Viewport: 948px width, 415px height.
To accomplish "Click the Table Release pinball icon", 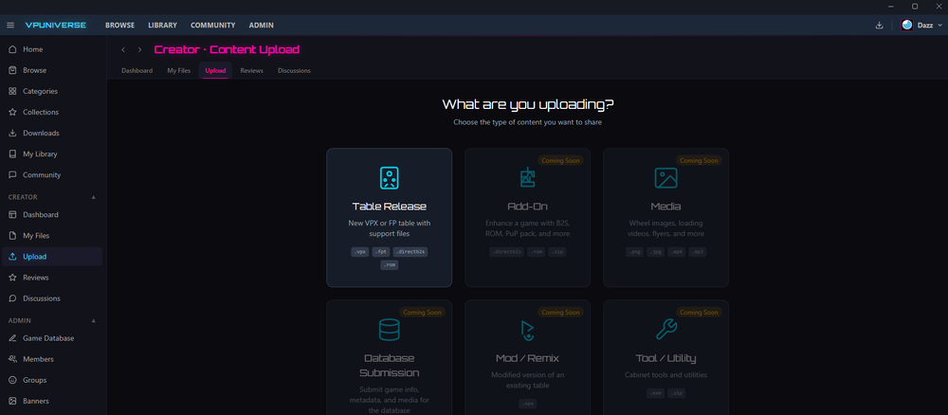I will click(x=390, y=178).
